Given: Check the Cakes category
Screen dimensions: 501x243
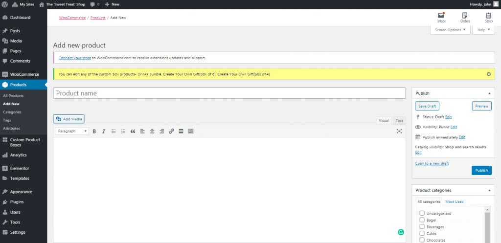Looking at the screenshot, I should (422, 233).
